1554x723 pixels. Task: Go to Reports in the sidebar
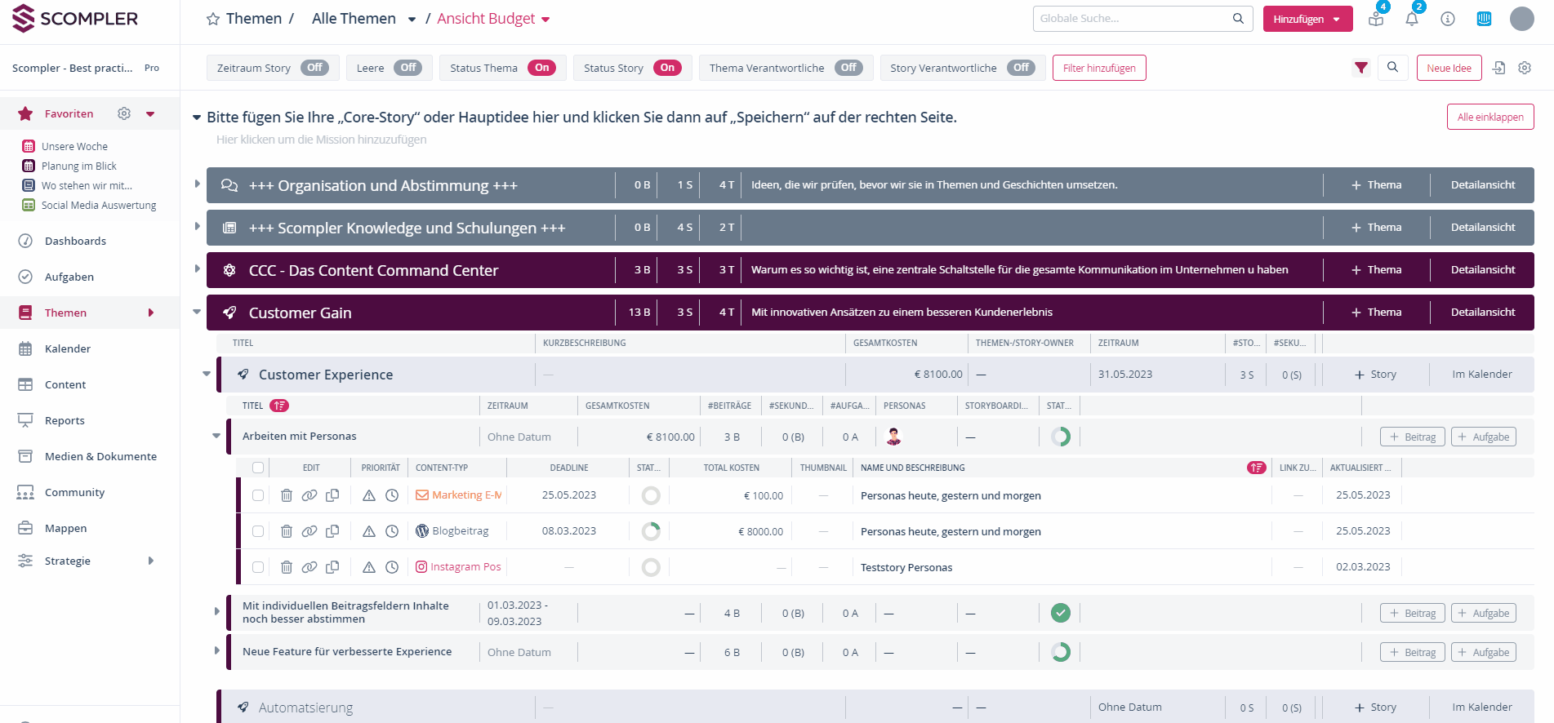click(65, 420)
